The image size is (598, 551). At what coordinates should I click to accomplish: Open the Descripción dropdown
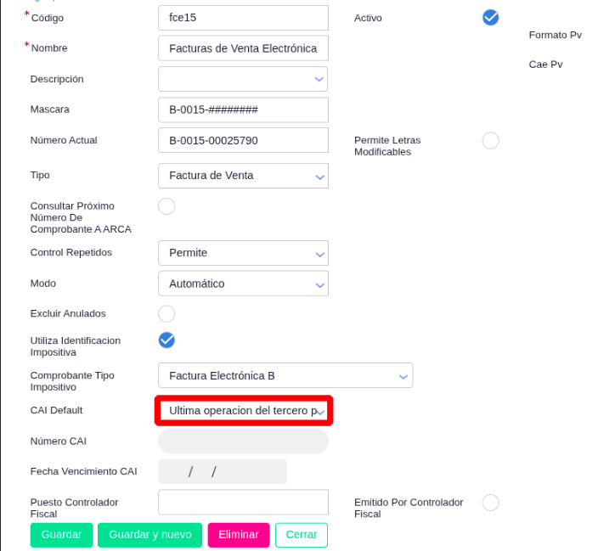pyautogui.click(x=243, y=79)
